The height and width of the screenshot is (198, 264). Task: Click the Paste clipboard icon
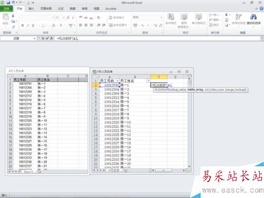6,17
